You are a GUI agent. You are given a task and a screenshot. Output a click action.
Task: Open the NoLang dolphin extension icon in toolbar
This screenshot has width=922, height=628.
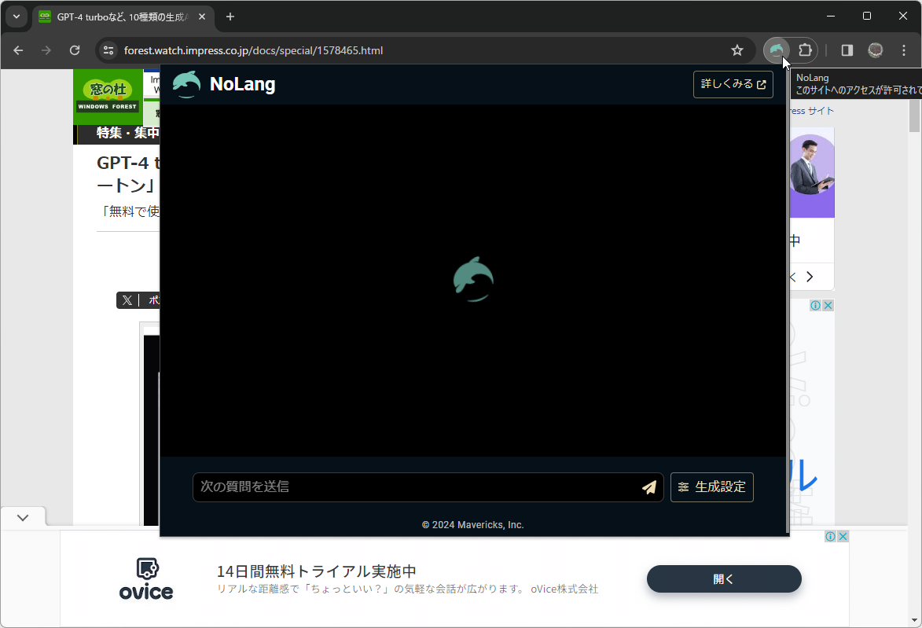click(775, 50)
